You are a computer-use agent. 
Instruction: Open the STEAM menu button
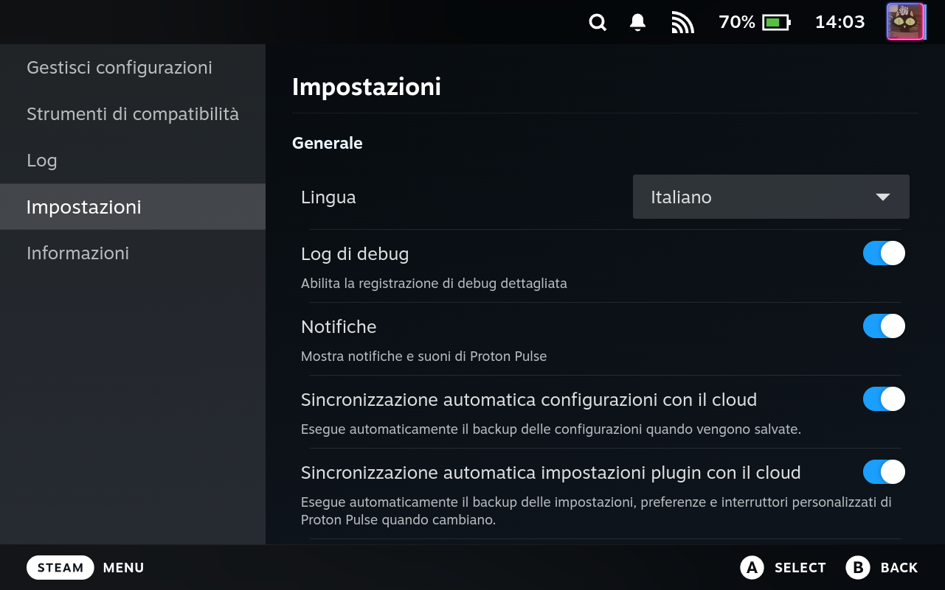(x=60, y=567)
